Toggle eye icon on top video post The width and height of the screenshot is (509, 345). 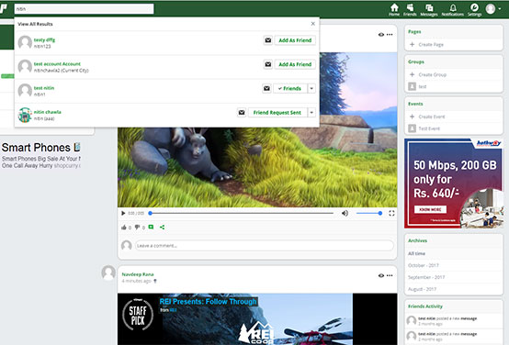[x=381, y=34]
